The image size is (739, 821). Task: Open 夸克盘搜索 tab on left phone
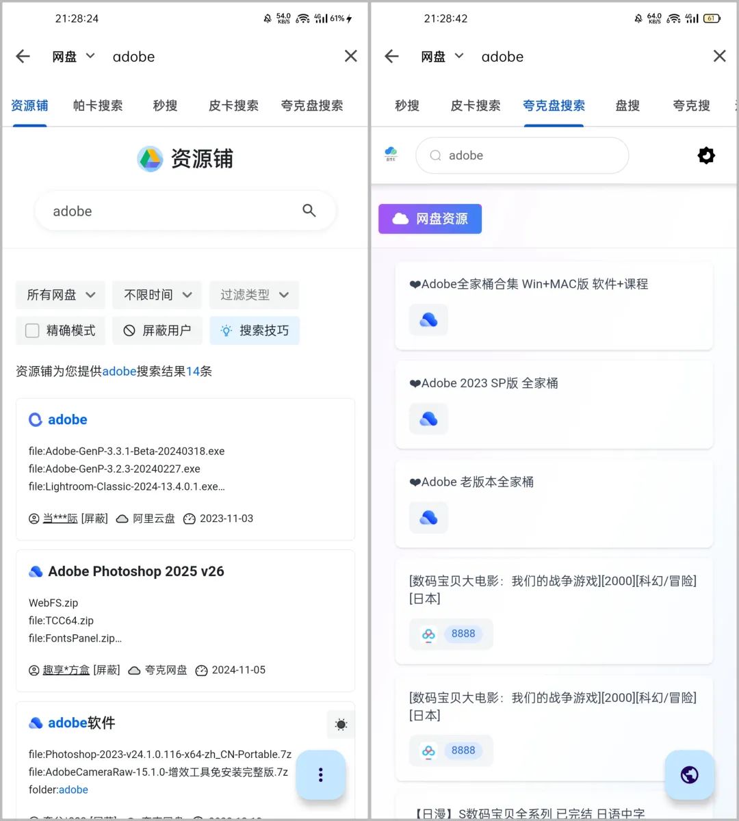(x=312, y=106)
